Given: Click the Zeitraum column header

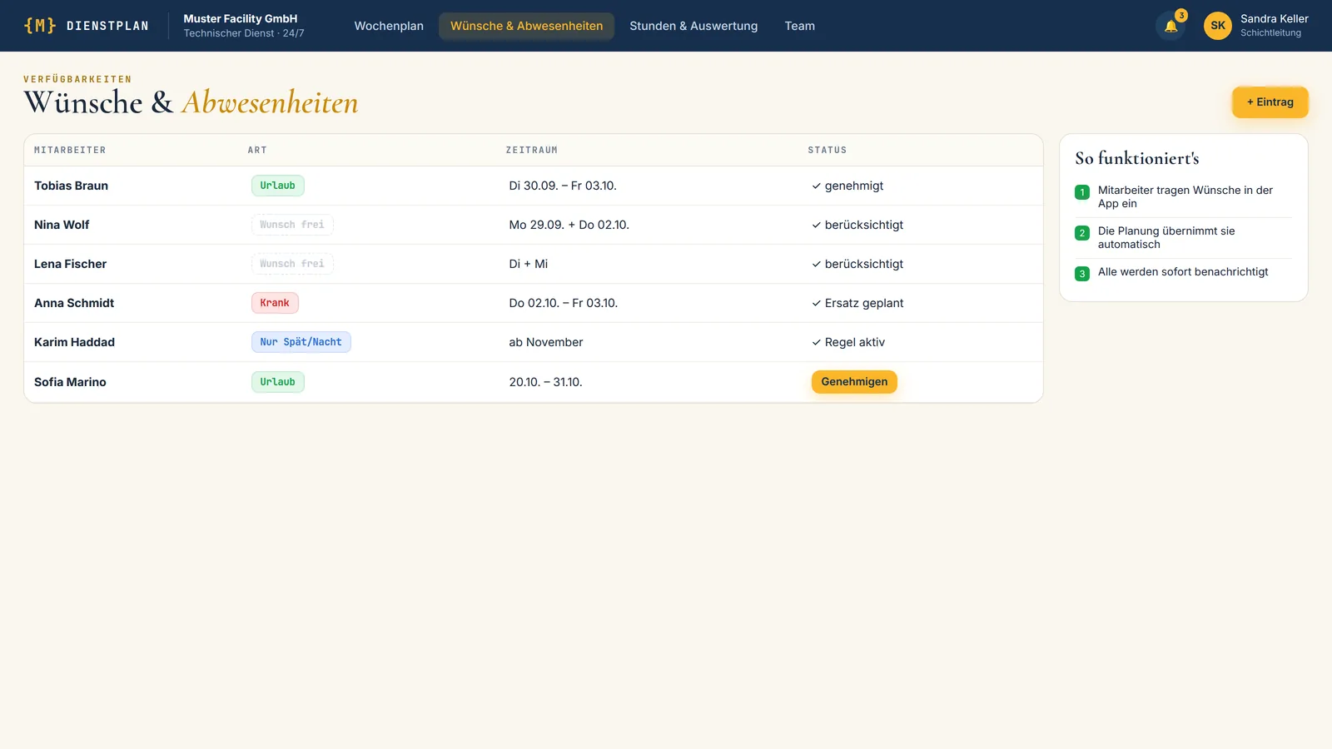Looking at the screenshot, I should pyautogui.click(x=532, y=151).
